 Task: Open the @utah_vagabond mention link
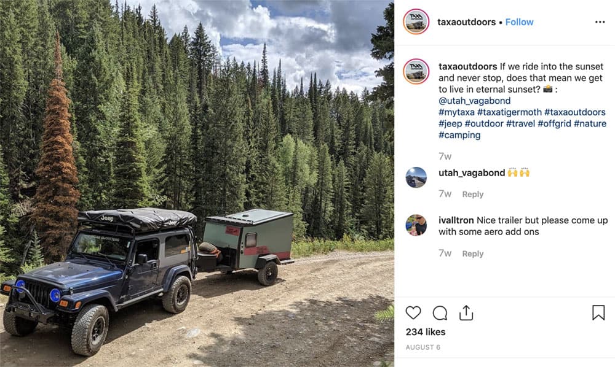click(475, 101)
